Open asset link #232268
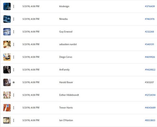Viewport: 157px width, 127px height. tap(149, 32)
